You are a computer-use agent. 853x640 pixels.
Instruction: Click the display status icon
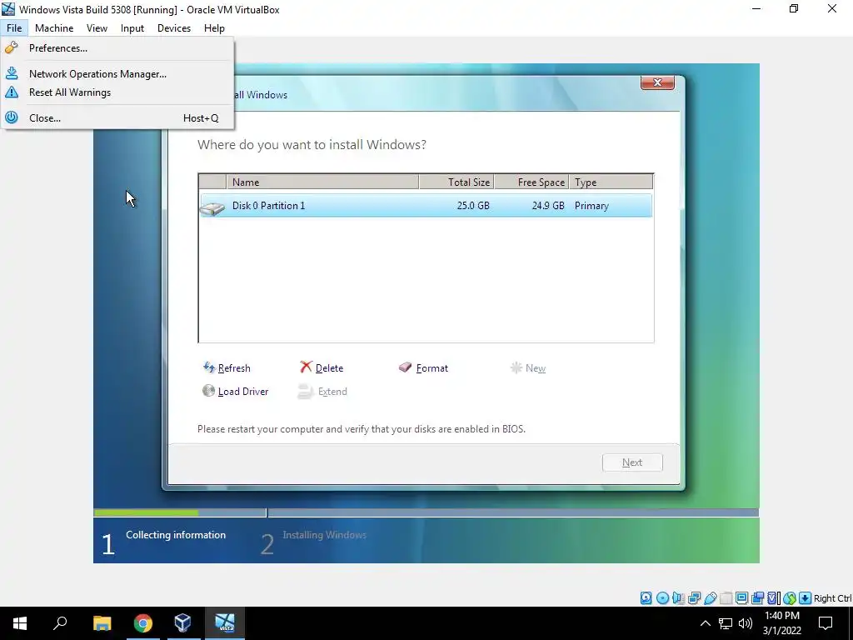[741, 598]
